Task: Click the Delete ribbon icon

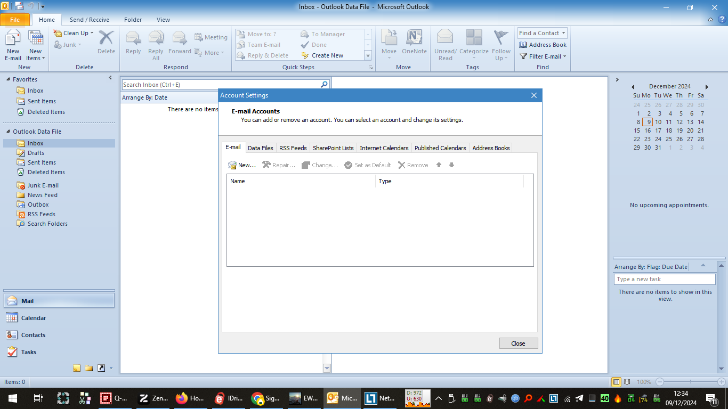Action: pos(106,42)
